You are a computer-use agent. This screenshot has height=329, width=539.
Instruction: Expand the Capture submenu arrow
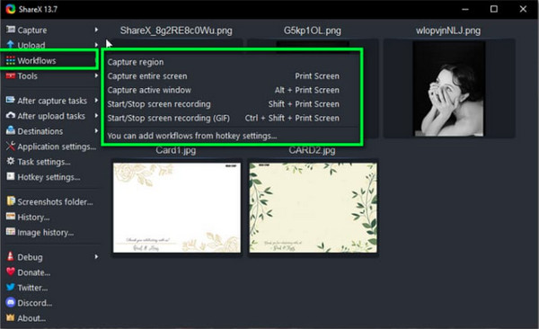coord(96,30)
